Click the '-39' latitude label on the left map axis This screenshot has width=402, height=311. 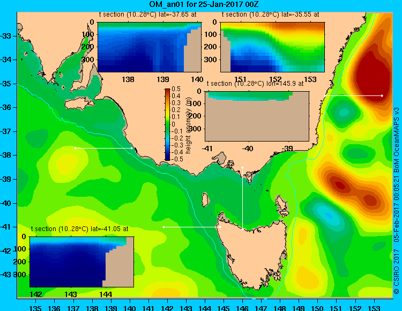(x=5, y=179)
